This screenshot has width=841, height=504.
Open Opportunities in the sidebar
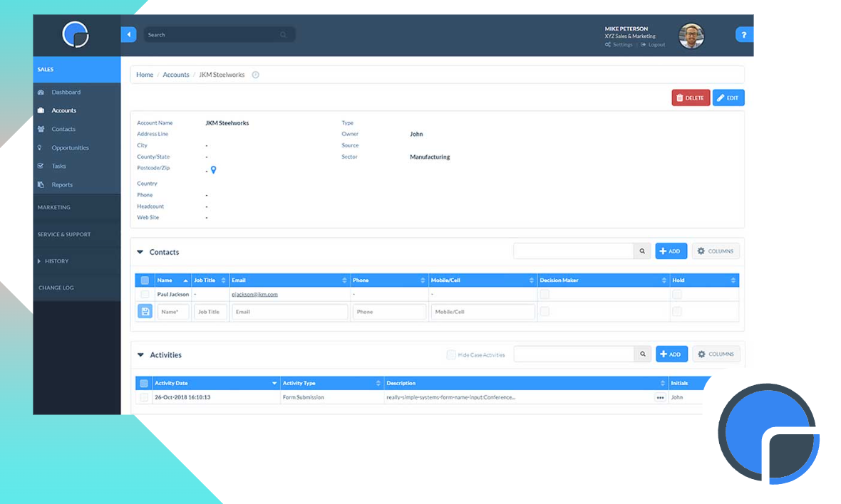[x=70, y=148]
